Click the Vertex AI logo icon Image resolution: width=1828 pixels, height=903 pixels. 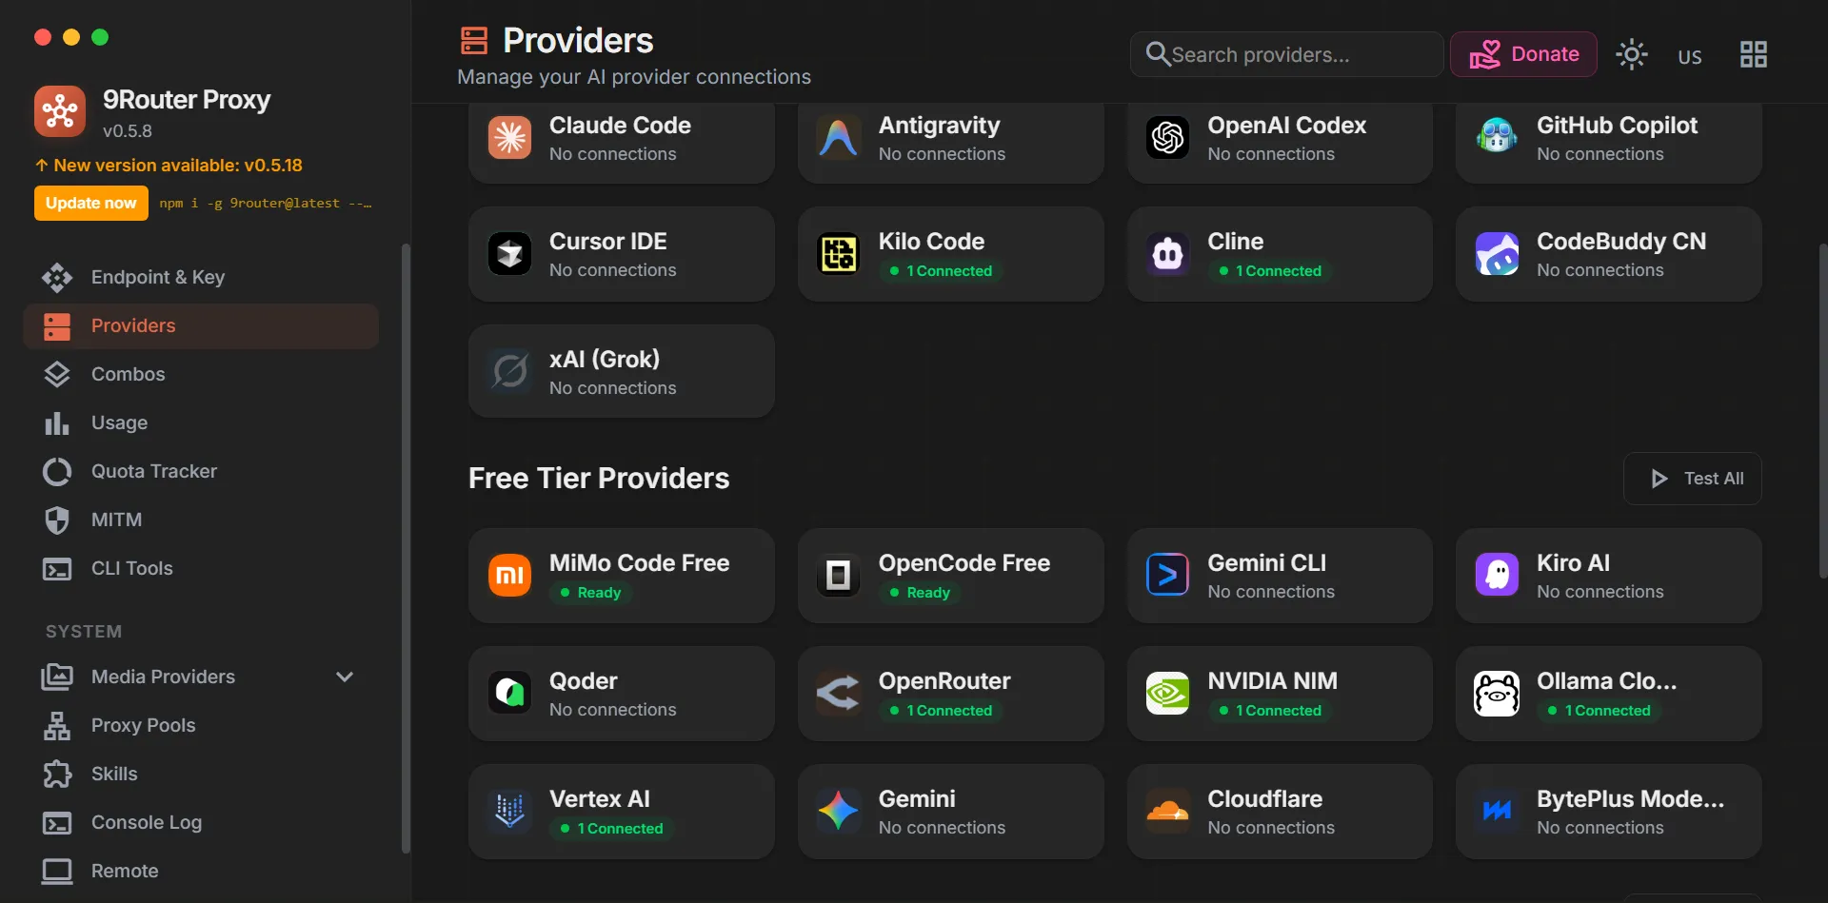click(x=509, y=812)
